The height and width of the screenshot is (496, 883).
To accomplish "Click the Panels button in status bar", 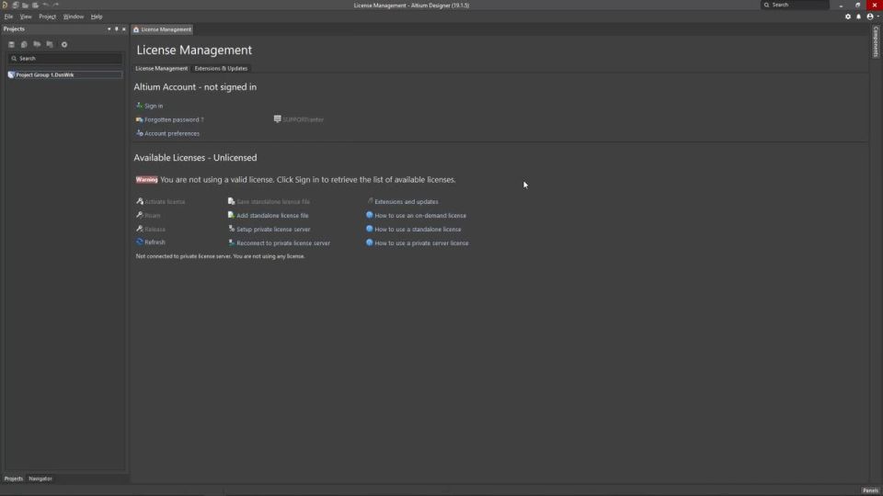I will coord(871,490).
